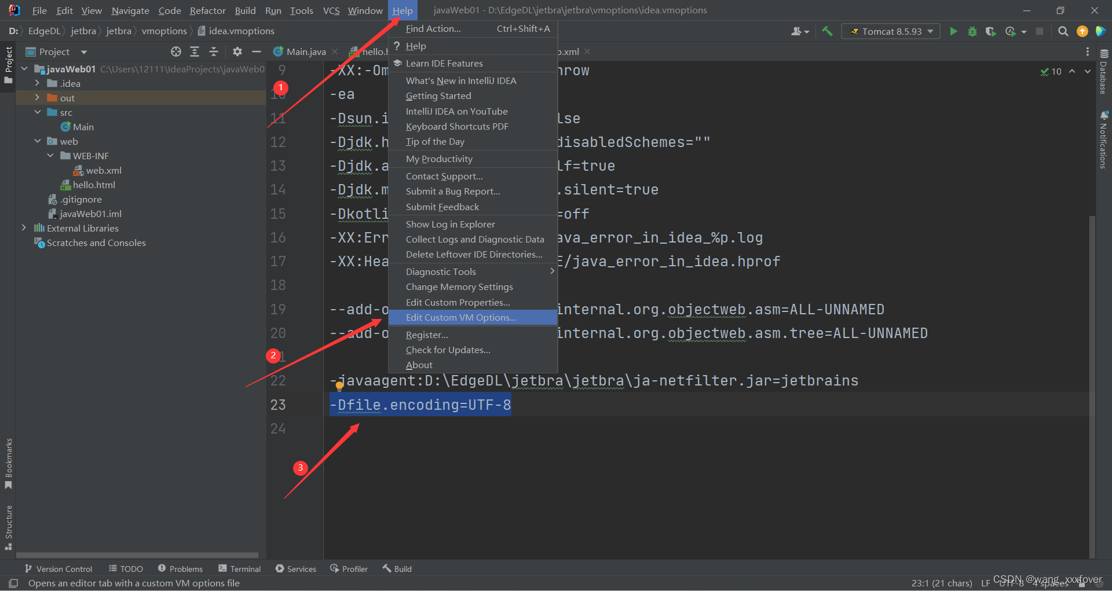Click the locate-file crosshair icon in Project panel
1112x591 pixels.
(x=176, y=52)
